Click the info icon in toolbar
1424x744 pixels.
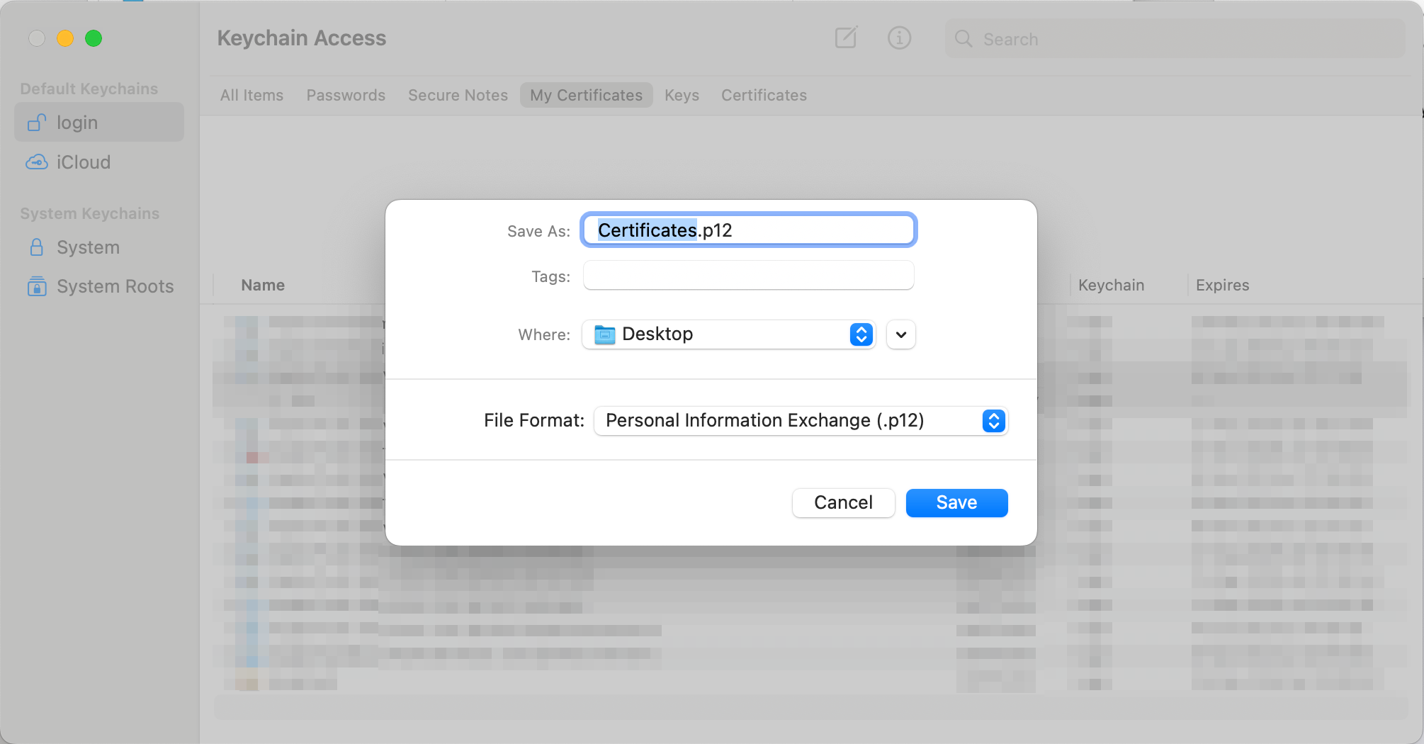point(899,38)
